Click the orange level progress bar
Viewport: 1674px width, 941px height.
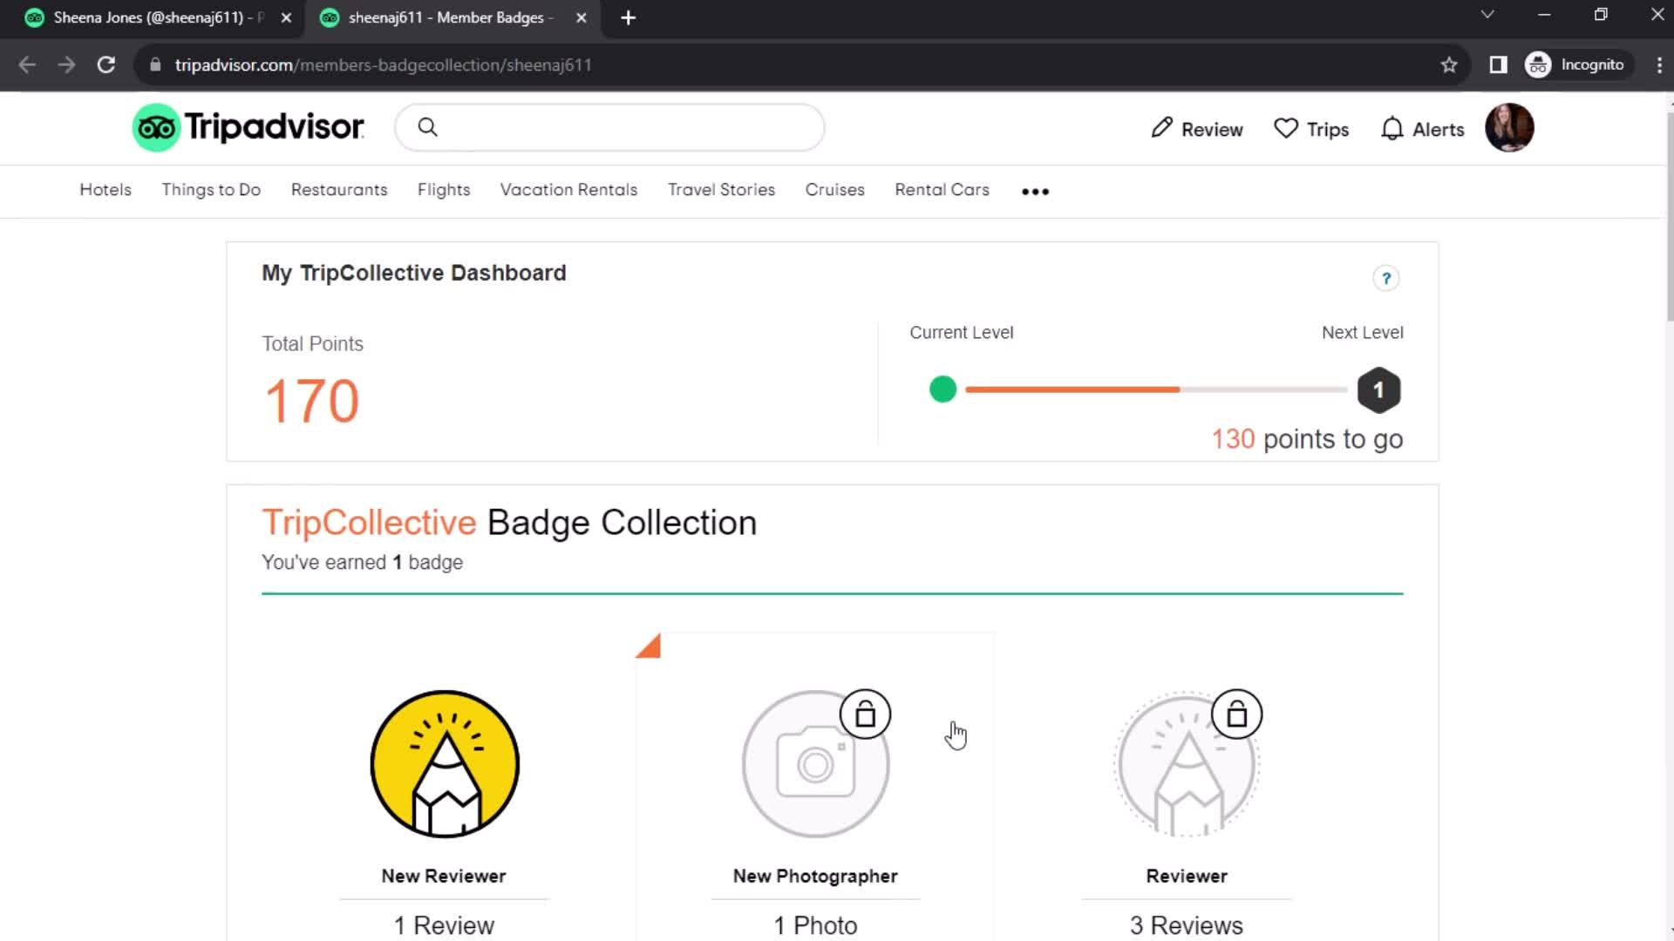pyautogui.click(x=1072, y=389)
